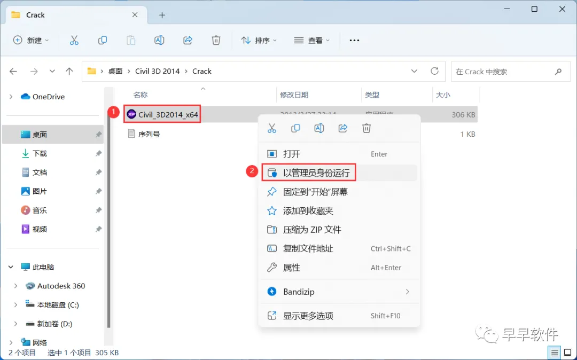The width and height of the screenshot is (577, 360).
Task: Click Crack in the address breadcrumb
Action: click(x=202, y=72)
